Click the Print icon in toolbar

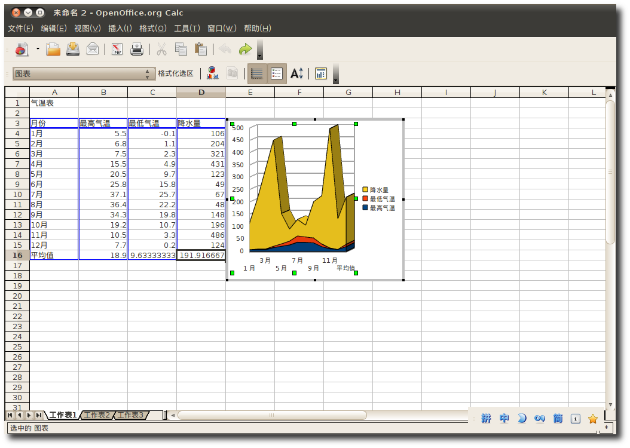[x=137, y=50]
